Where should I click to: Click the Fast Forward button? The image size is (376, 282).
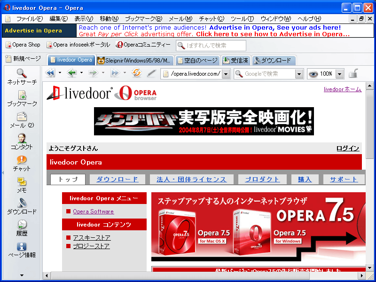pyautogui.click(x=115, y=73)
